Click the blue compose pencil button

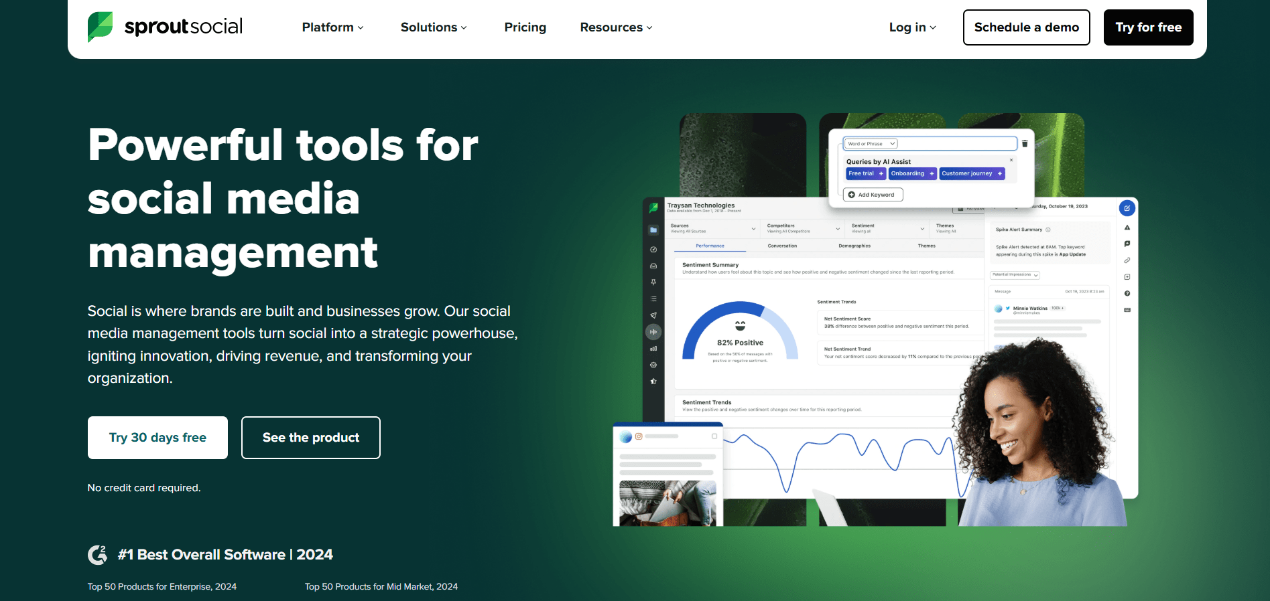tap(1127, 208)
